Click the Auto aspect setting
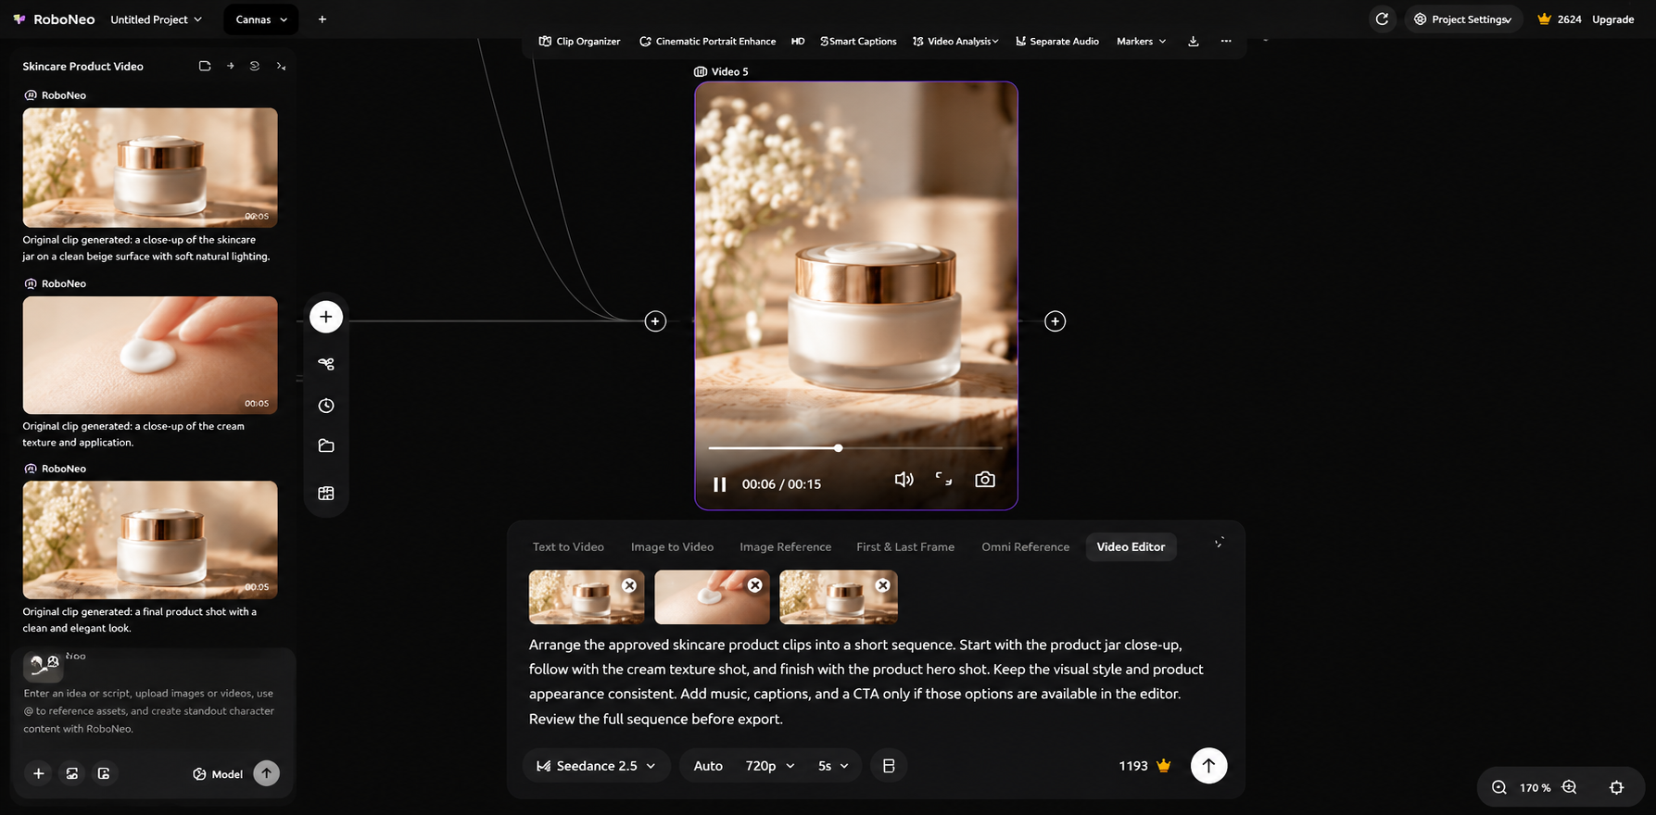1656x815 pixels. click(x=708, y=766)
